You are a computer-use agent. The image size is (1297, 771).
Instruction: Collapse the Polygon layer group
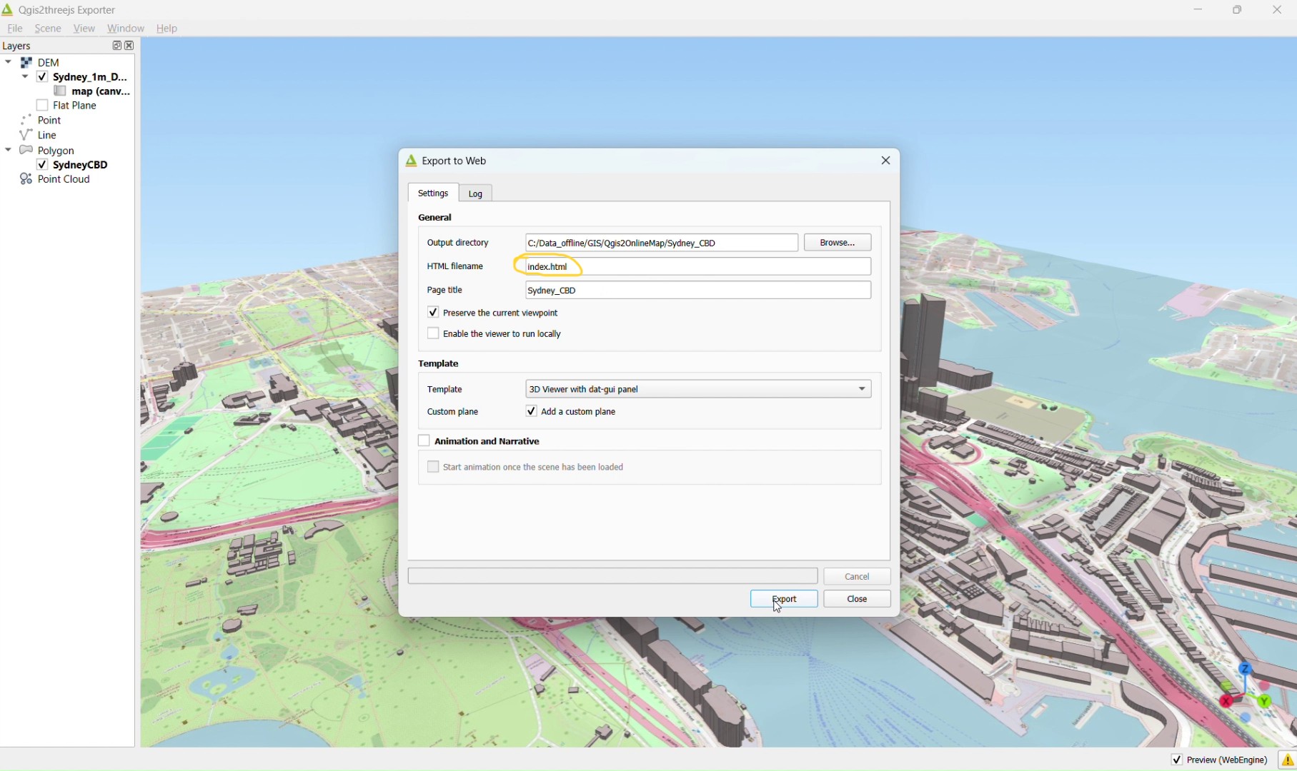point(8,150)
